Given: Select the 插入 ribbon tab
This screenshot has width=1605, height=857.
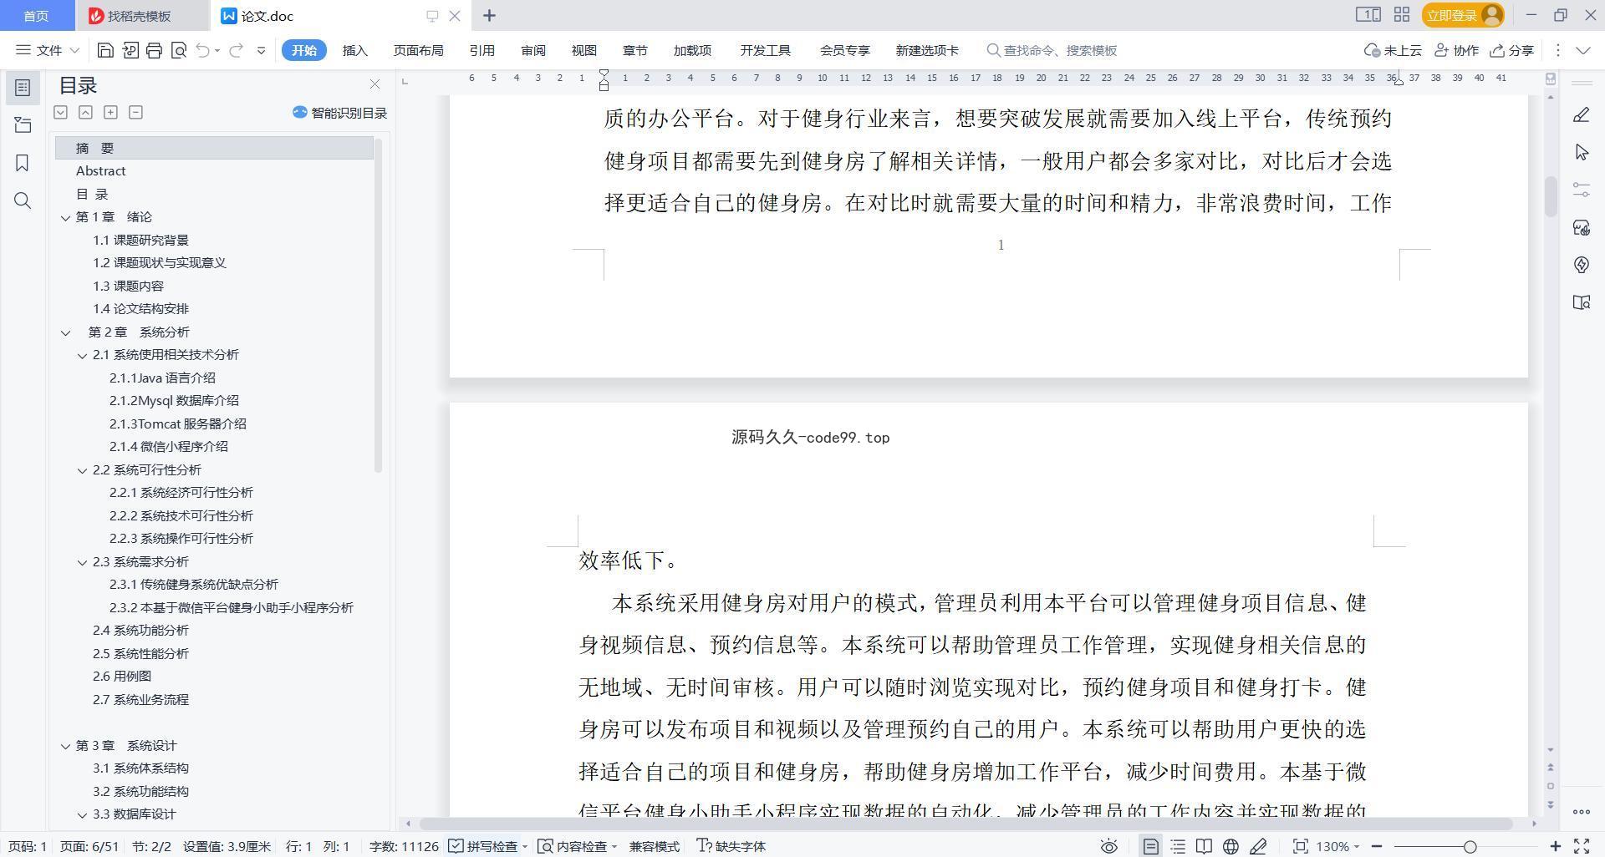Looking at the screenshot, I should [355, 50].
